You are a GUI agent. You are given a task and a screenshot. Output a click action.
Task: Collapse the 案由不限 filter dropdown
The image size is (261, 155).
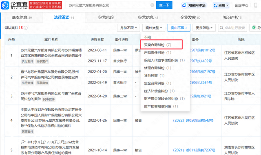(x=179, y=28)
